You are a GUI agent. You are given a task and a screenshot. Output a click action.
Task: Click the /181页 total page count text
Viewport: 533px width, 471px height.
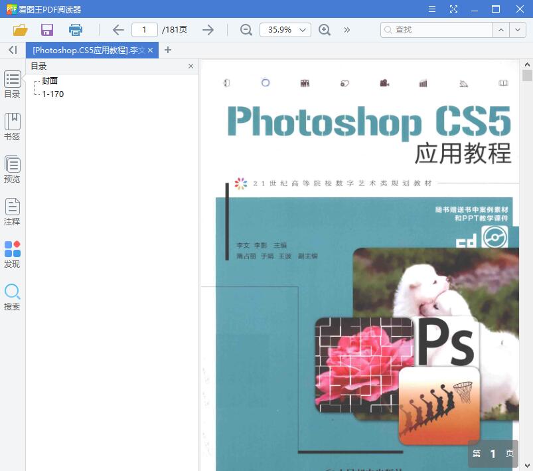click(x=175, y=30)
